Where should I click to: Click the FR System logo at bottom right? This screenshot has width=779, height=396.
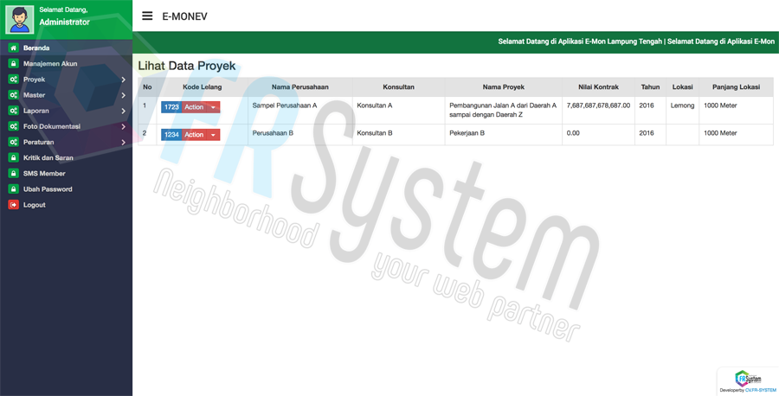tap(748, 378)
